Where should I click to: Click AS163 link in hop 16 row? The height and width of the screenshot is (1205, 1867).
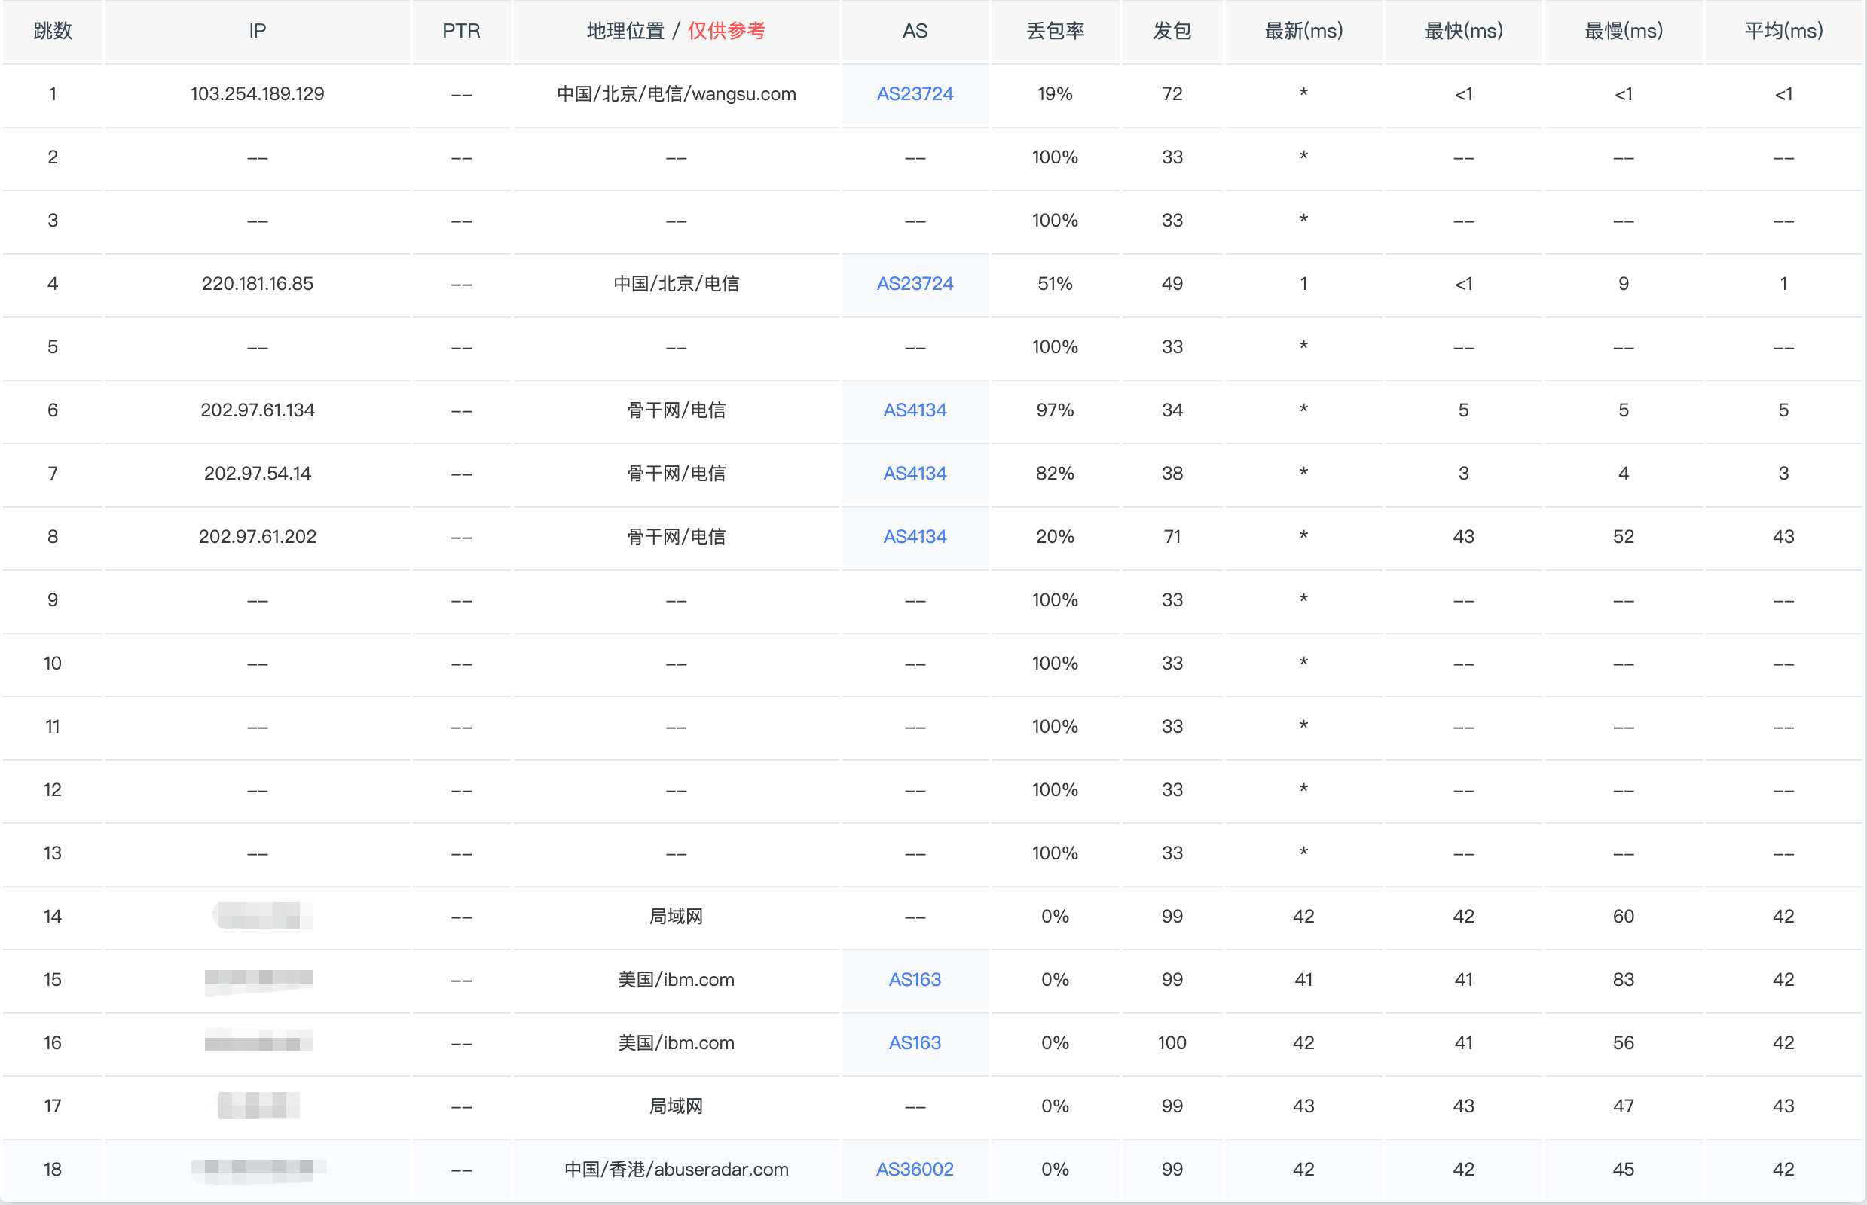[915, 1043]
